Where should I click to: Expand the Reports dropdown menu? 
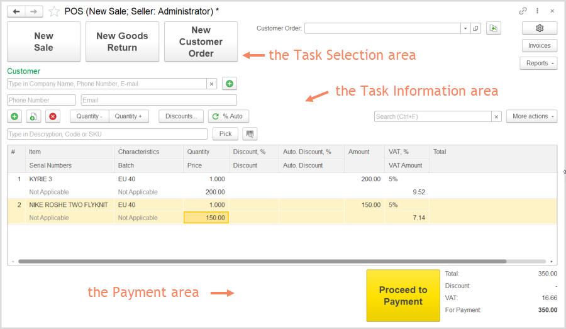click(538, 63)
